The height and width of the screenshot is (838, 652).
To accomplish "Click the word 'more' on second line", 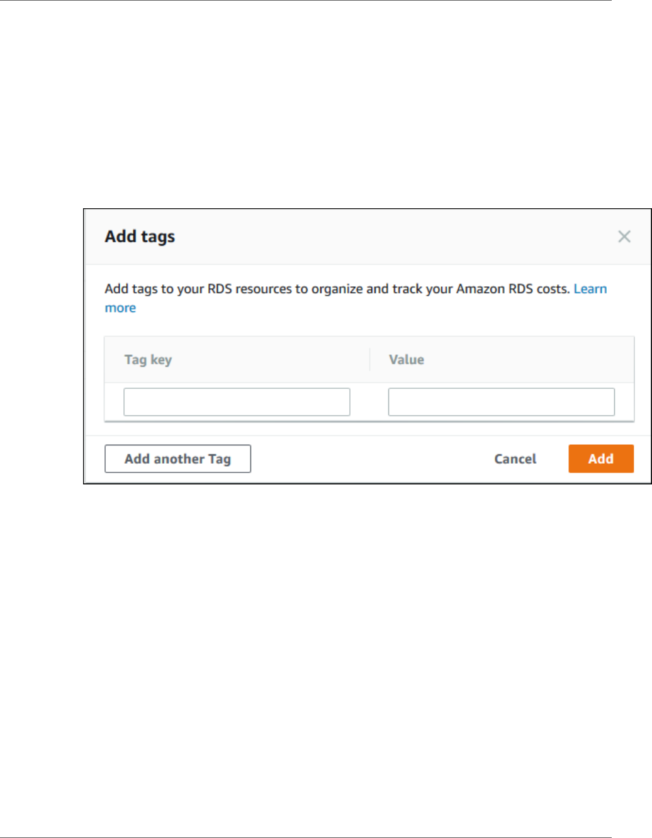I will (120, 308).
